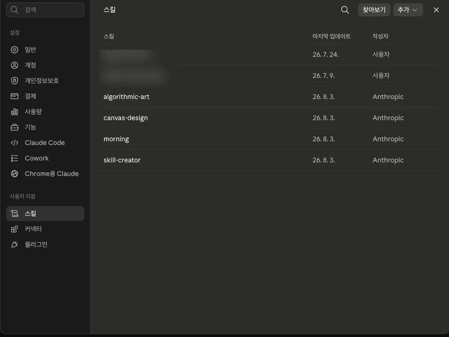Image resolution: width=449 pixels, height=337 pixels.
Task: Go to 개인정보보호 settings
Action: [45, 81]
